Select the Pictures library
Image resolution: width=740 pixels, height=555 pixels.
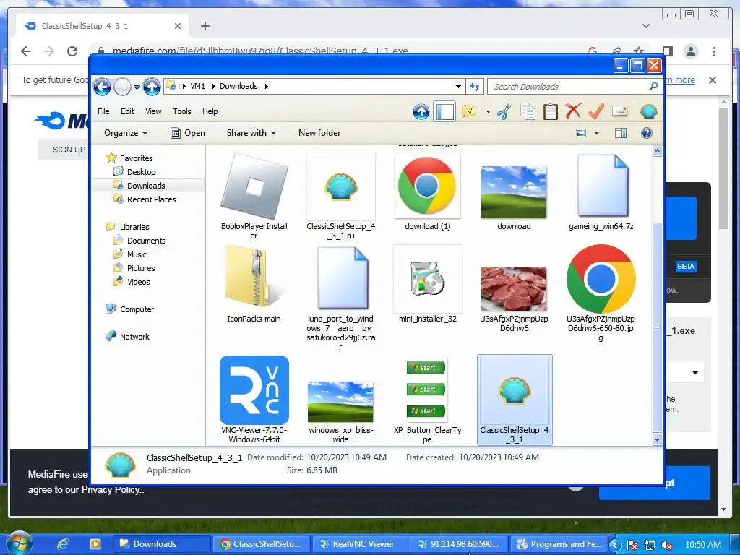(141, 268)
